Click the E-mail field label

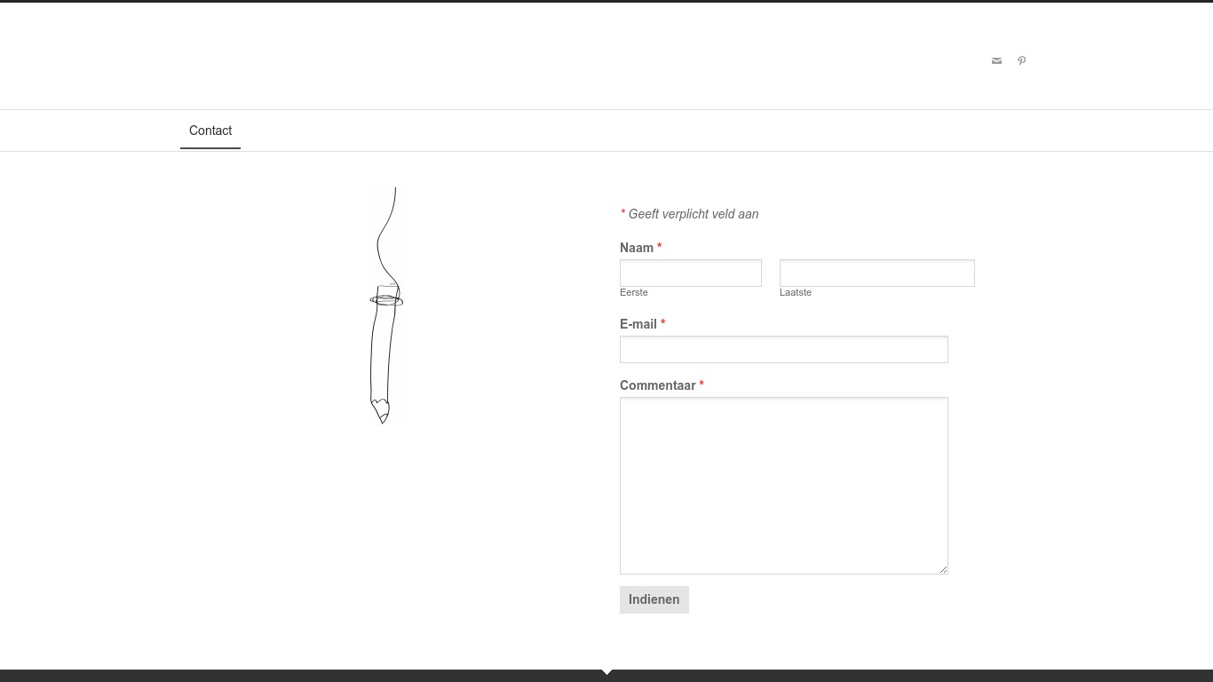[x=638, y=324]
